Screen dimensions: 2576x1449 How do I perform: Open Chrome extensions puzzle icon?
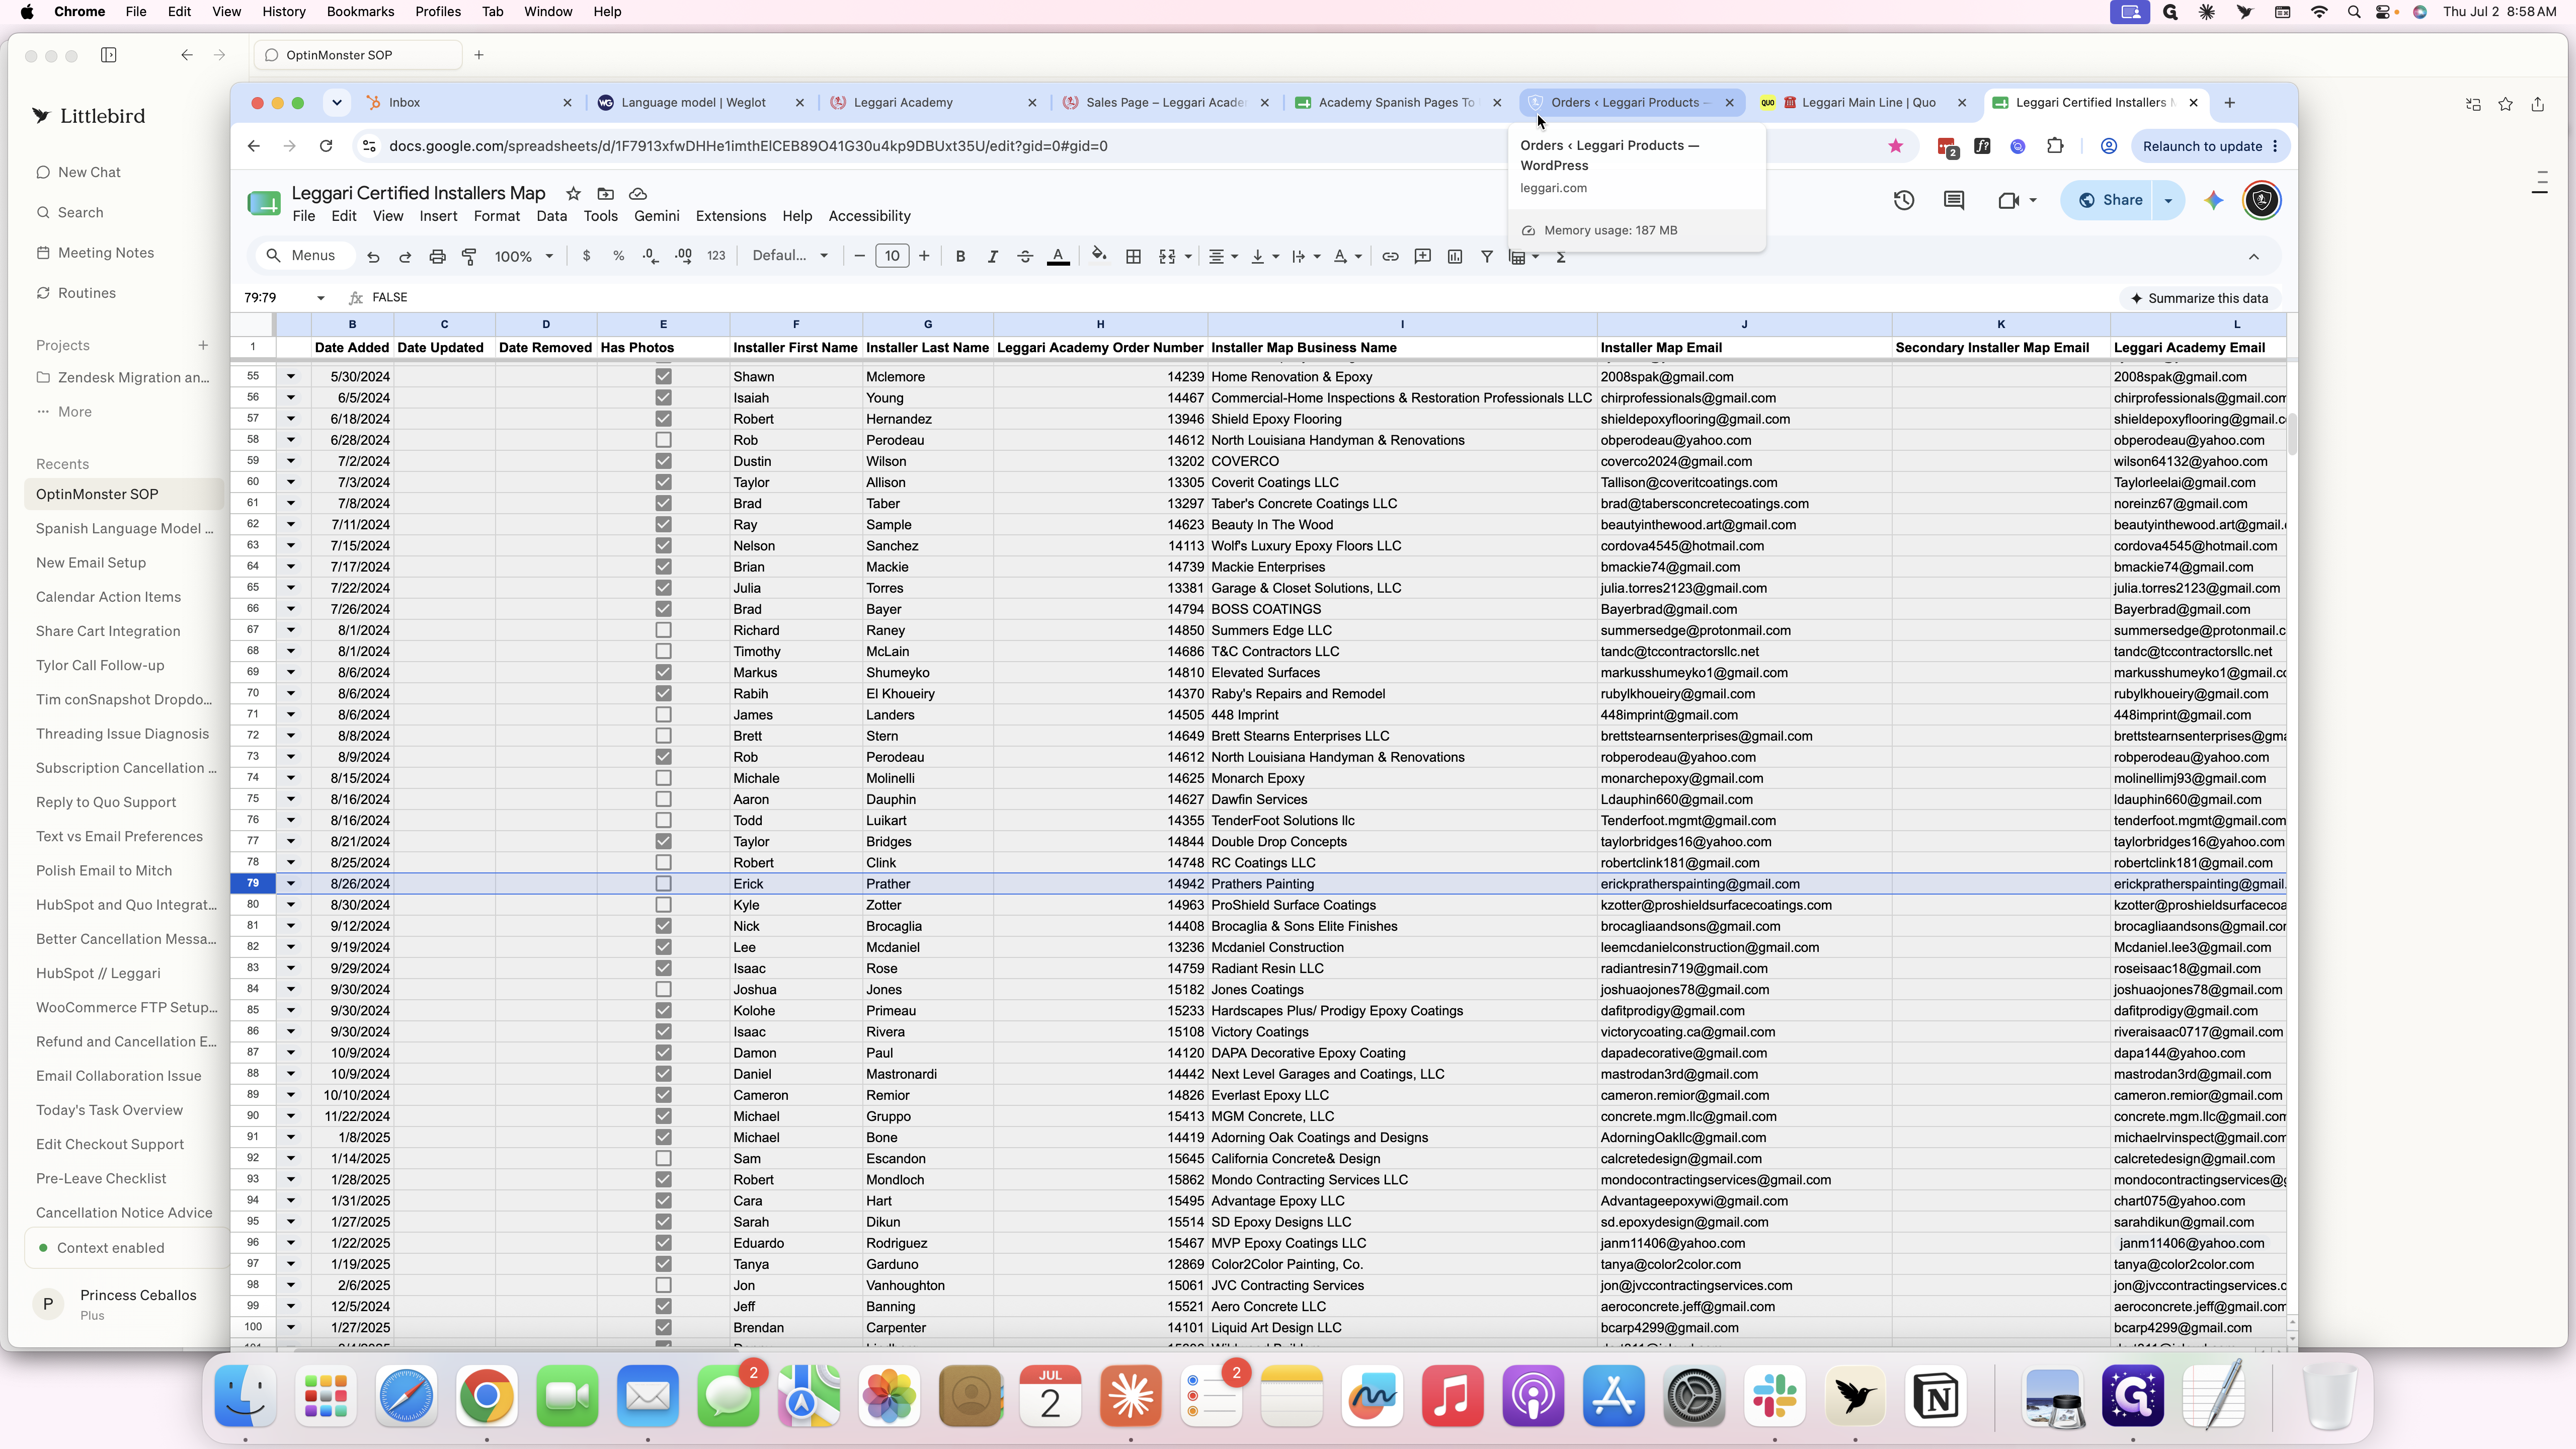coord(2055,146)
